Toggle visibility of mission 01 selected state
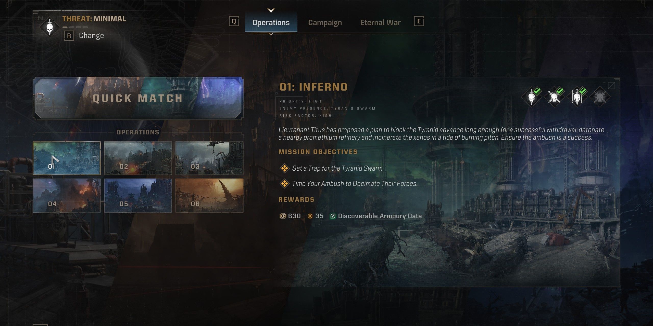653x326 pixels. [x=66, y=158]
